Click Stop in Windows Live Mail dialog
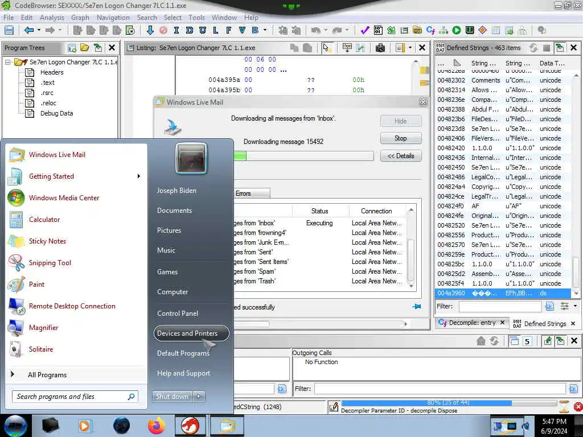Screen dimensions: 583x437 [x=400, y=138]
